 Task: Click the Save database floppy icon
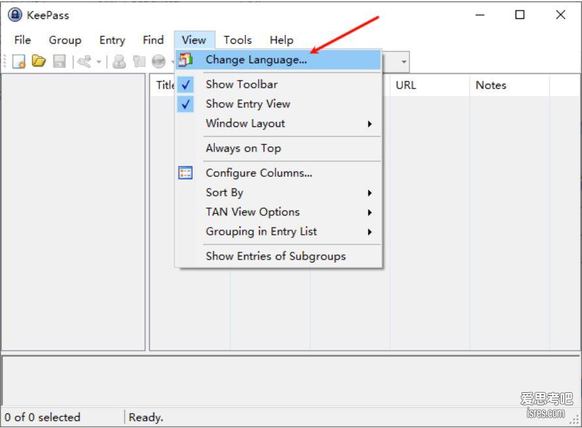59,61
